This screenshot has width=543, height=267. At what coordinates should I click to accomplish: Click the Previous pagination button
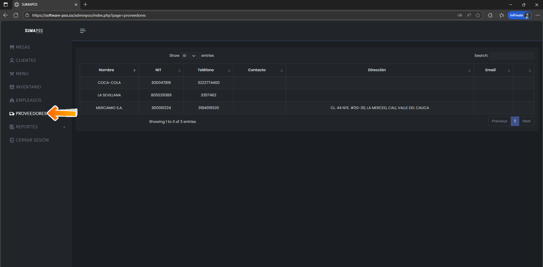[499, 121]
